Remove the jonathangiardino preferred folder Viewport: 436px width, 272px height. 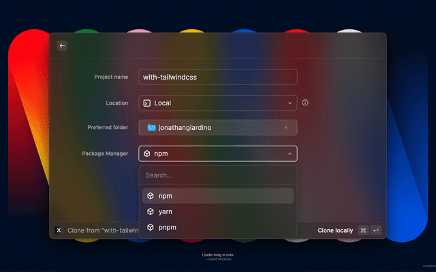(285, 127)
